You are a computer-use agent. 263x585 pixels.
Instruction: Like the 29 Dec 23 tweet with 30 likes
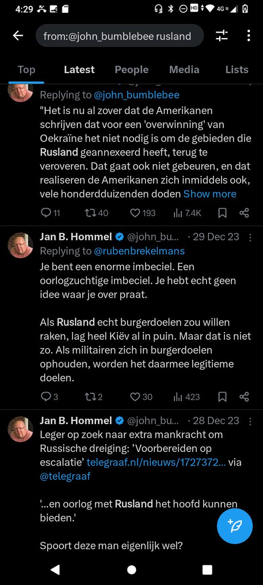(x=141, y=397)
